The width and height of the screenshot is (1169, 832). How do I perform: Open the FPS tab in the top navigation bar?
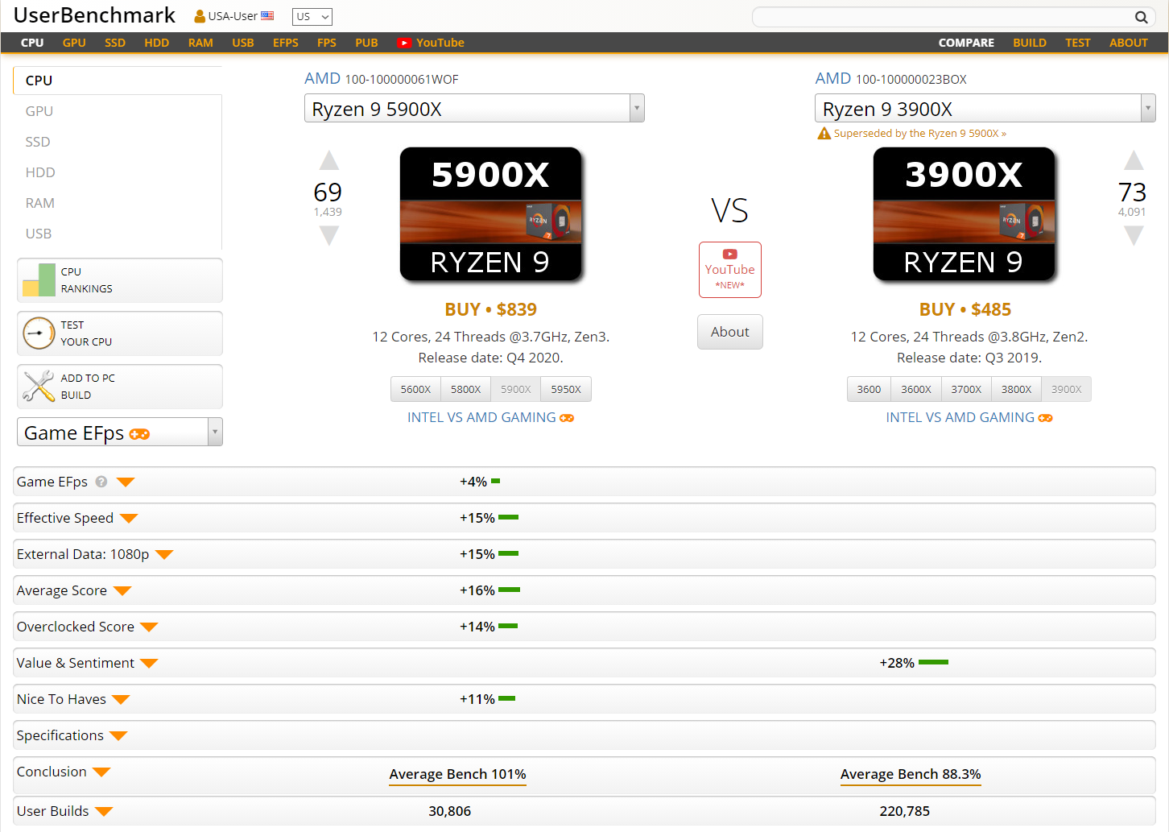point(327,43)
